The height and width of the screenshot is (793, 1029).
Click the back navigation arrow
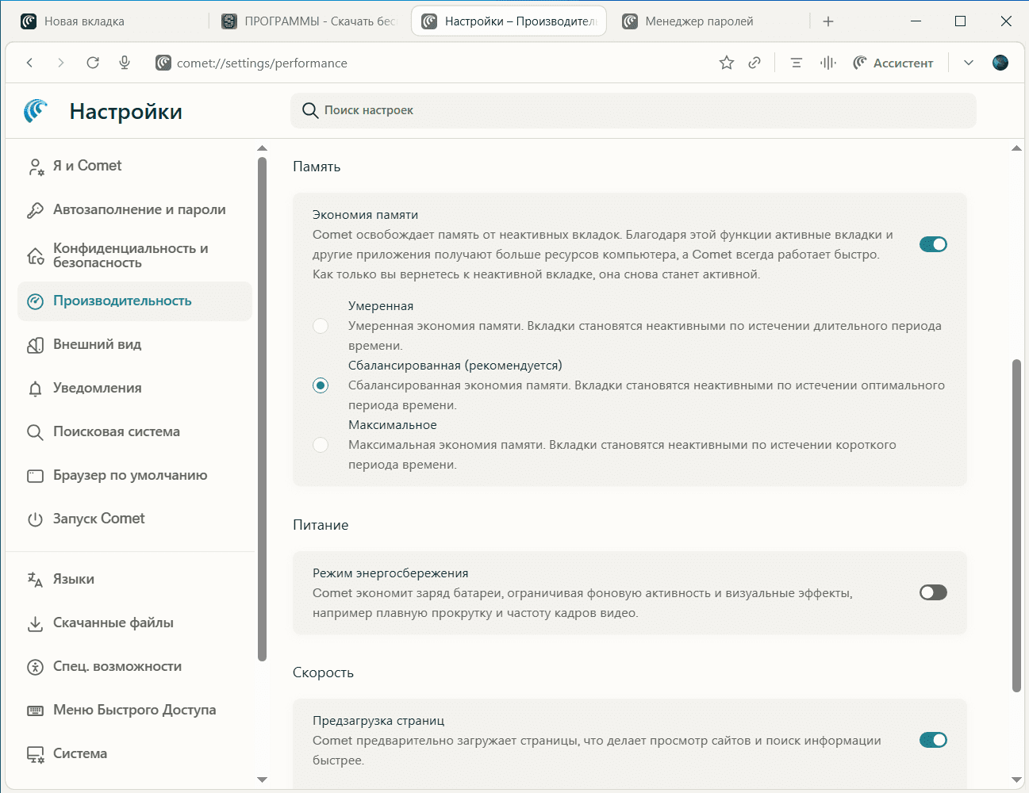coord(30,63)
